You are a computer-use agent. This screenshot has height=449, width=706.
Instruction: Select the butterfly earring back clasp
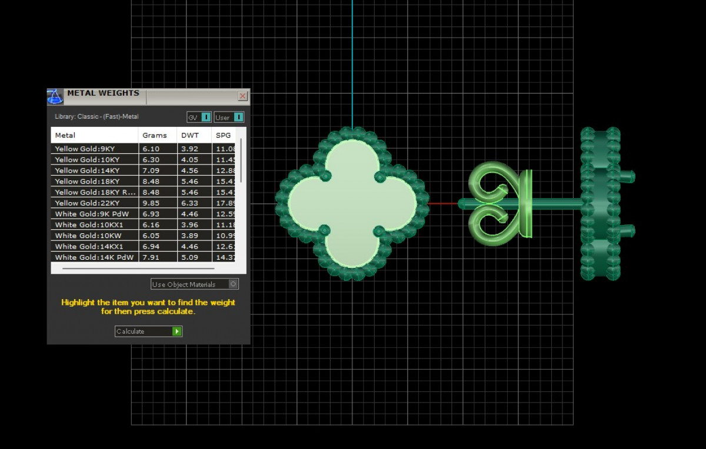[500, 203]
